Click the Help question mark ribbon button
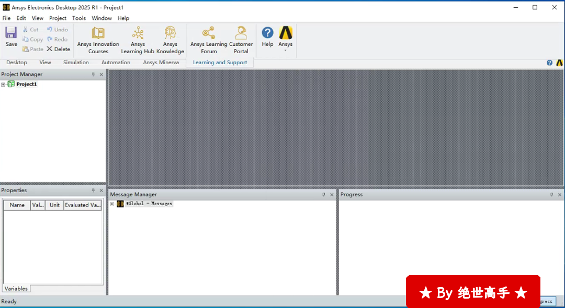 tap(267, 37)
